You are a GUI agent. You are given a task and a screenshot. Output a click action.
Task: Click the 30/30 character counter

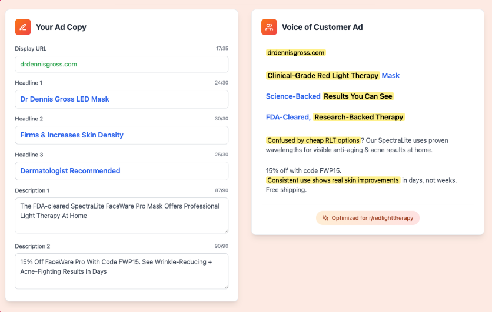click(221, 119)
